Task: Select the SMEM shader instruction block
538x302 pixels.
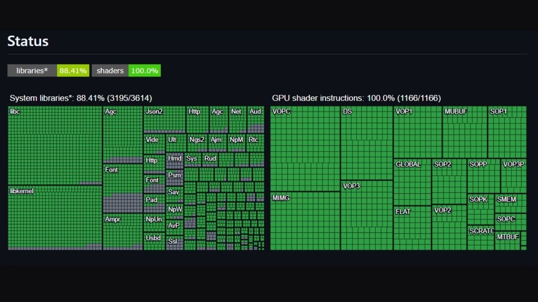Action: (511, 204)
